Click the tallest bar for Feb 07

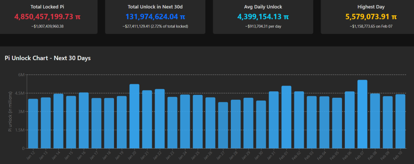click(x=362, y=115)
